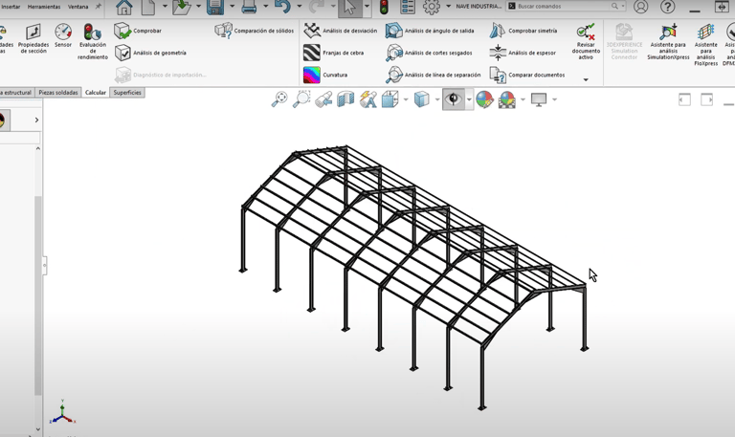Open Help with the question mark icon
This screenshot has height=437, width=735.
click(x=667, y=7)
